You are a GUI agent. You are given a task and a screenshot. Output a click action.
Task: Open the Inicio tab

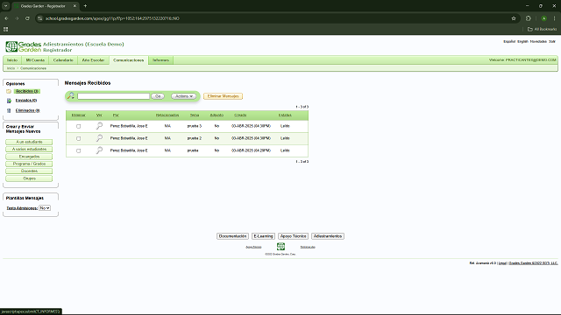click(12, 60)
